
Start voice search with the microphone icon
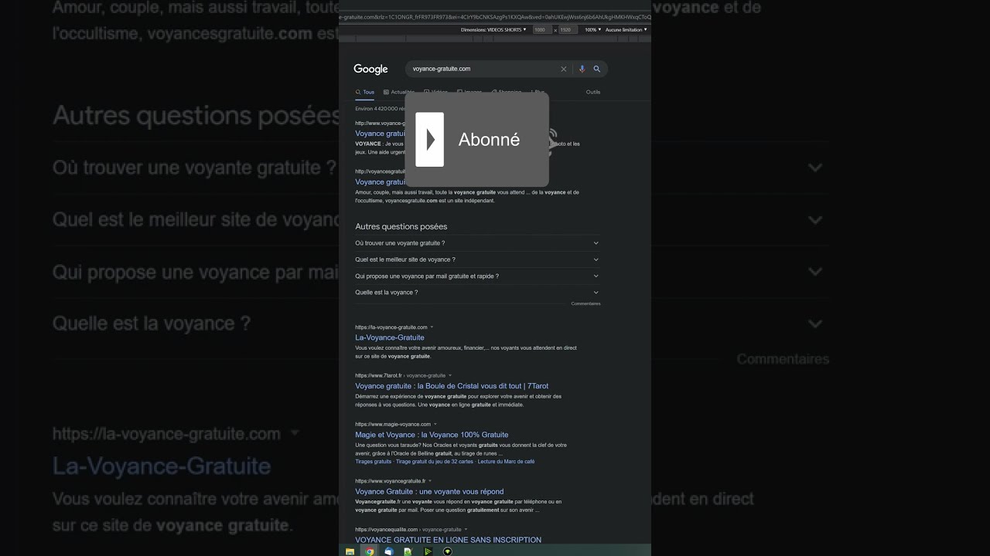(582, 69)
